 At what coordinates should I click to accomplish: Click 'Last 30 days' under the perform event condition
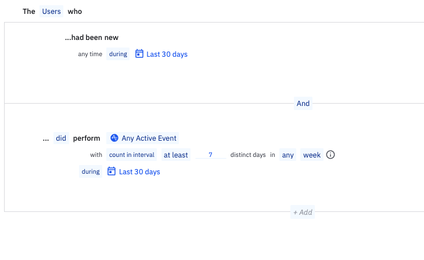139,172
